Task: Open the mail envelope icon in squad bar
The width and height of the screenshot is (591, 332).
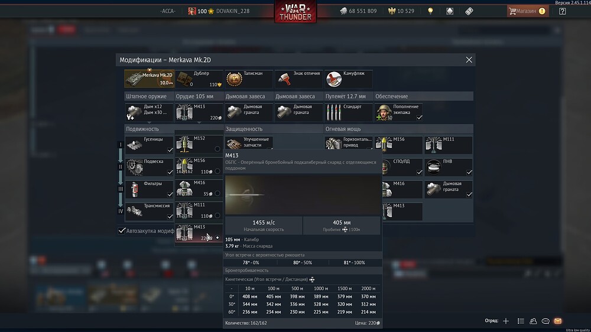Action: (558, 321)
